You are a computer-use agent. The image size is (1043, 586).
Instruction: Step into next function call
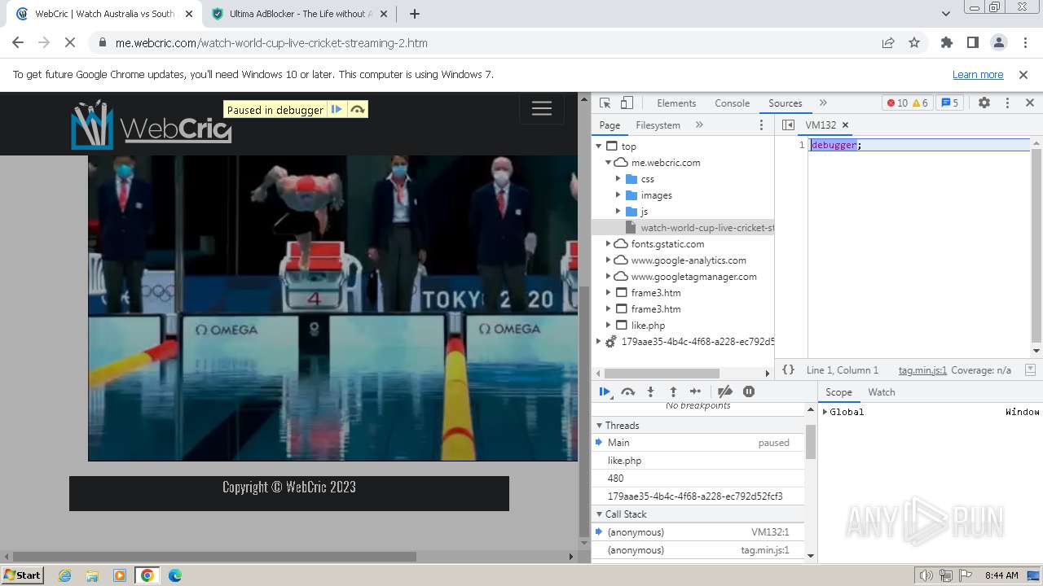coord(650,391)
